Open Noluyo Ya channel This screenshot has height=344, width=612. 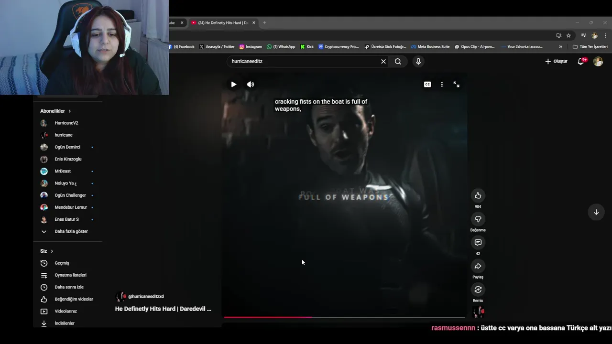(x=67, y=183)
